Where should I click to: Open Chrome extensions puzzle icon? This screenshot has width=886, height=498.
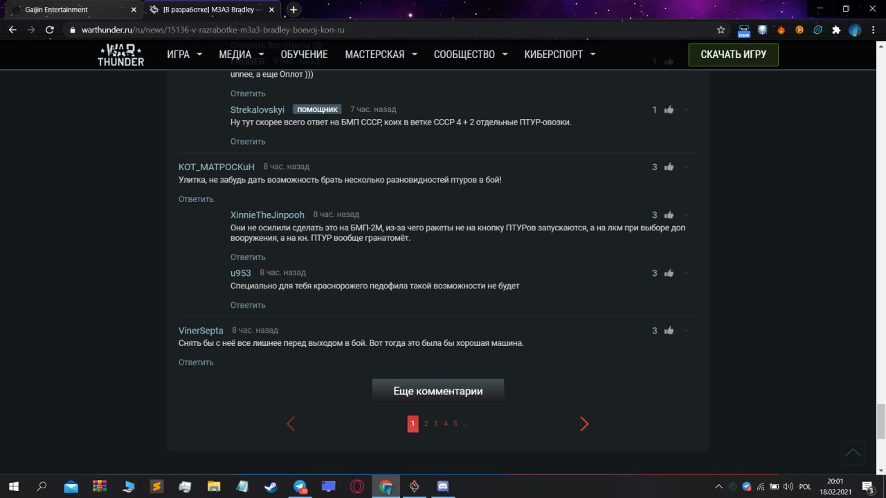[x=836, y=30]
